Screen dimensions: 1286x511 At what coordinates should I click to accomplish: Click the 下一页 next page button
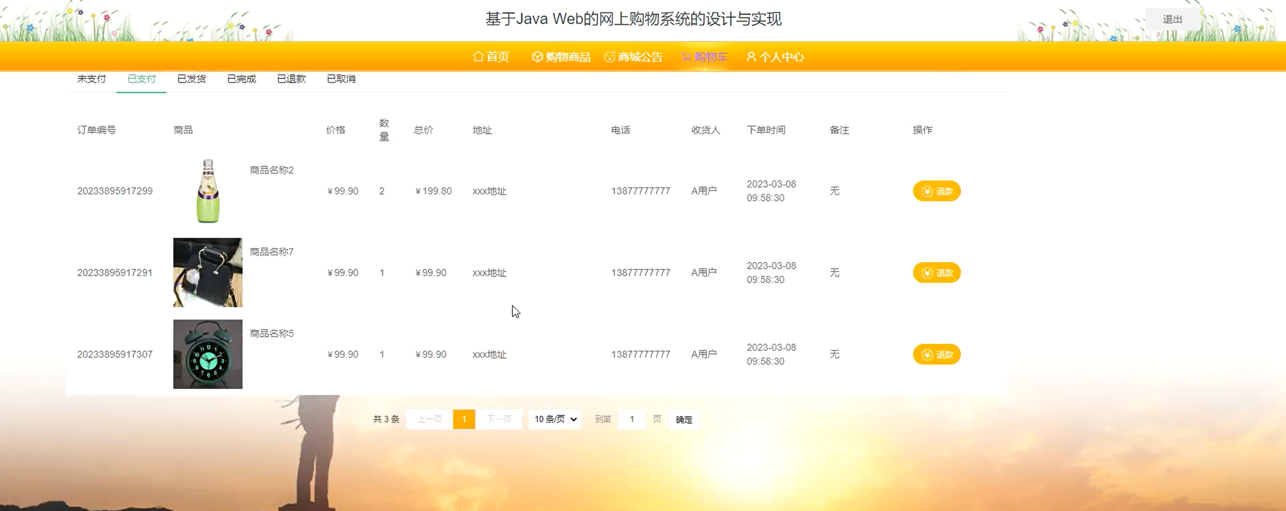tap(499, 419)
